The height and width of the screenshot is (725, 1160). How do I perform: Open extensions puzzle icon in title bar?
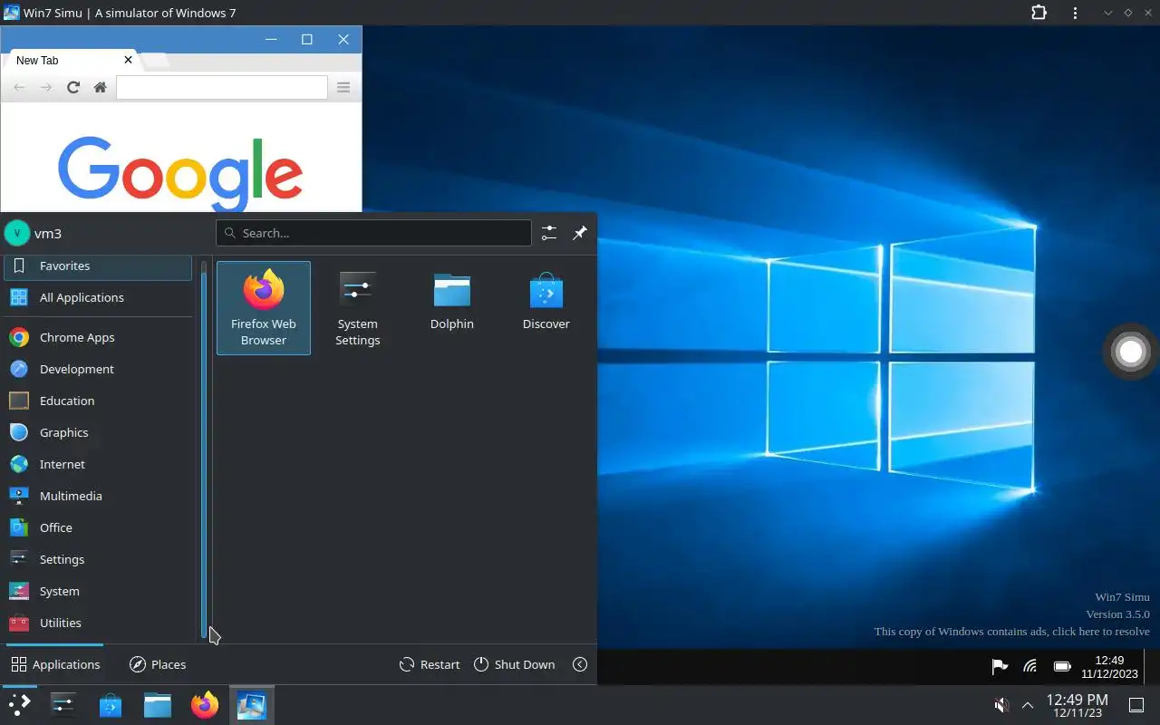point(1039,13)
